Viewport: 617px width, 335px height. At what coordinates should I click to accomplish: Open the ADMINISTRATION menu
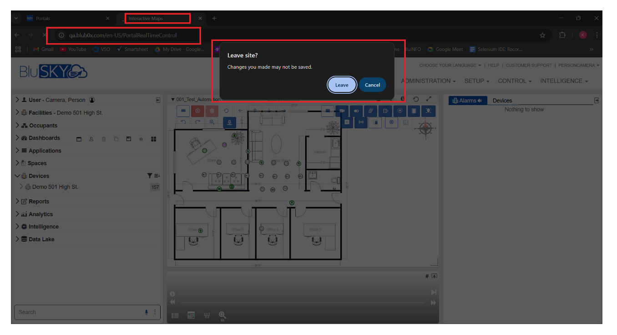428,81
